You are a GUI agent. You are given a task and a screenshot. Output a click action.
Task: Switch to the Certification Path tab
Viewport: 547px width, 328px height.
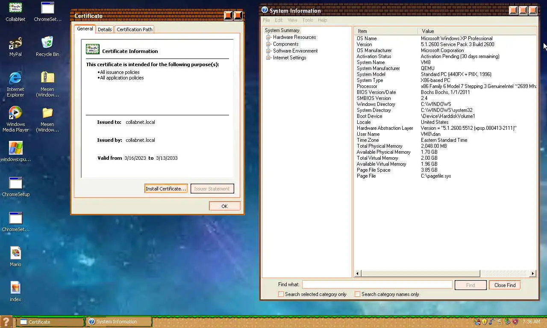pos(135,29)
